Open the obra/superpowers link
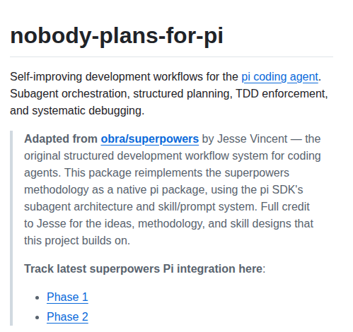The width and height of the screenshot is (353, 332). pos(150,138)
